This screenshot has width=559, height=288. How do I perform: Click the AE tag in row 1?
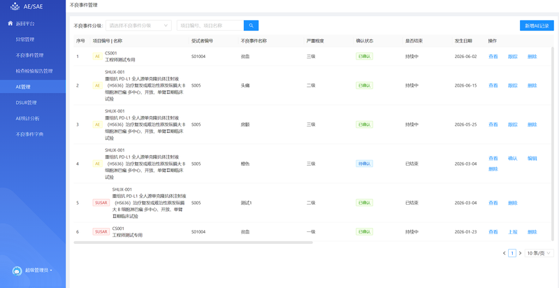(97, 57)
